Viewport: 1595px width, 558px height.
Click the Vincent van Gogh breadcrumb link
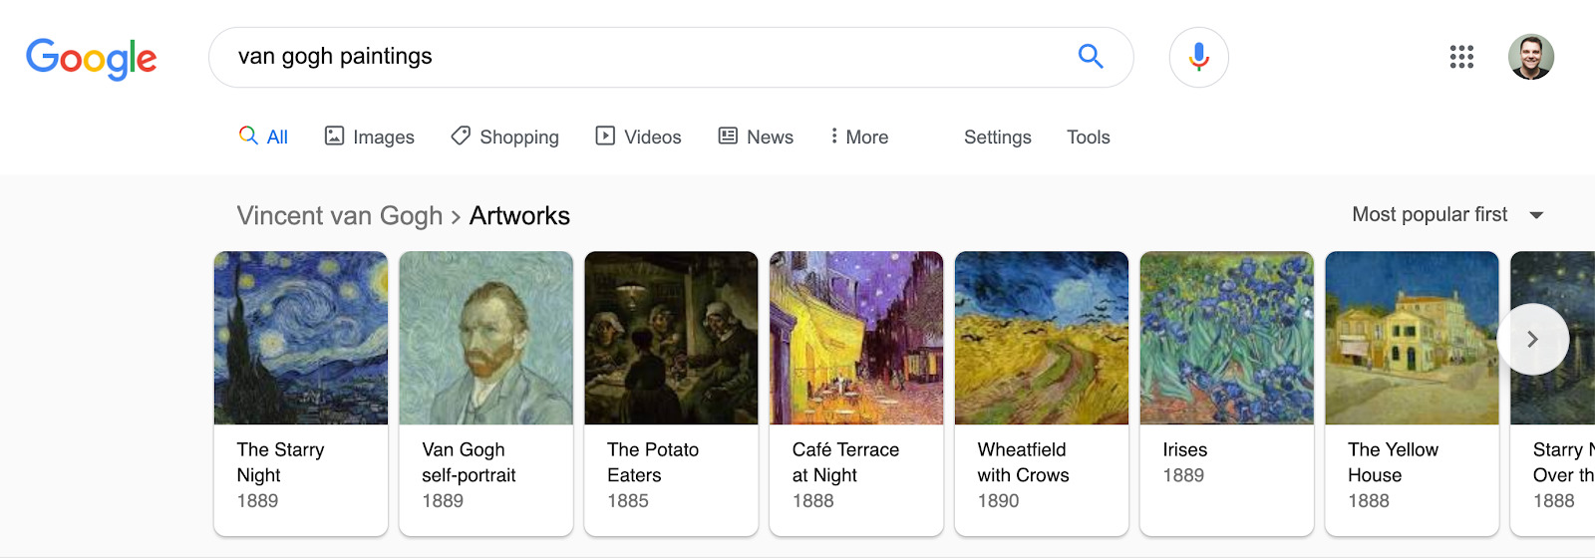339,216
